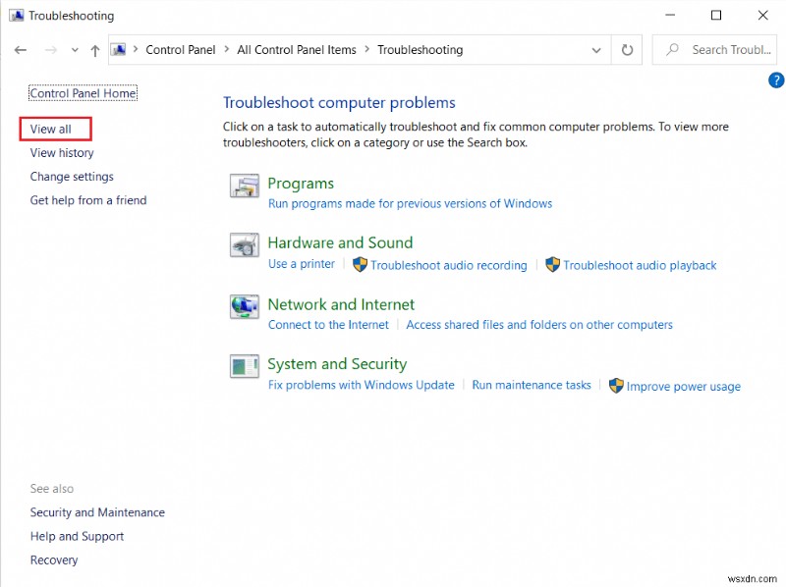786x587 pixels.
Task: Click the shield icon beside Troubleshoot audio recording
Action: [x=360, y=265]
